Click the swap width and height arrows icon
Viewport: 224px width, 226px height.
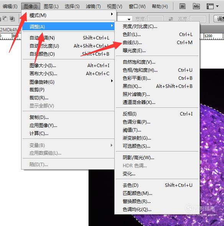pyautogui.click(x=171, y=19)
